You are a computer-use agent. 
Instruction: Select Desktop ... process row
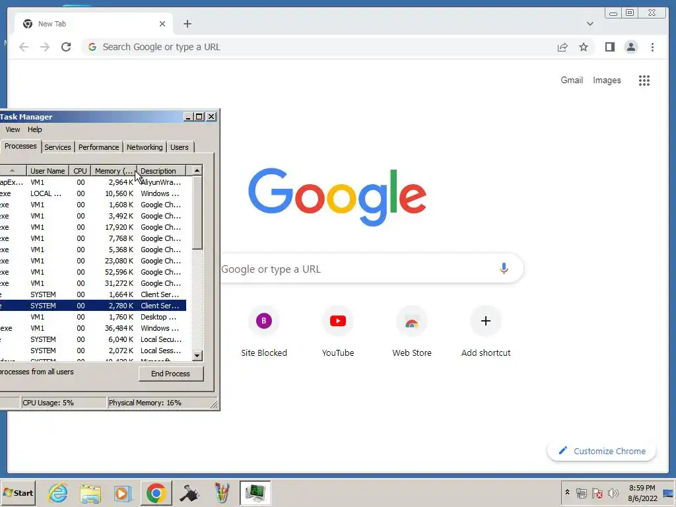point(92,317)
